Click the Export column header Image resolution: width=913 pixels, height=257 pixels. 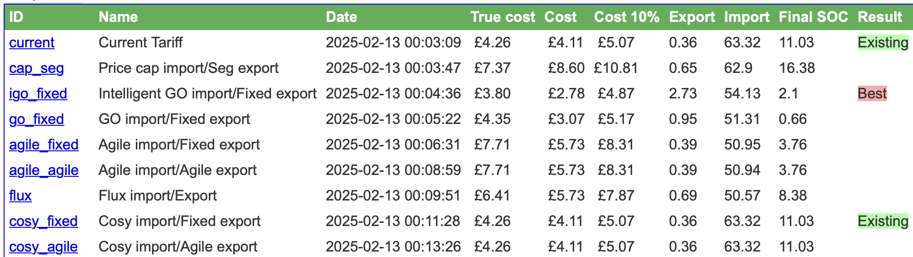click(692, 17)
